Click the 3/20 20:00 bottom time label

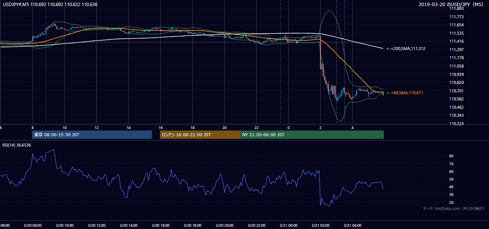(225, 225)
